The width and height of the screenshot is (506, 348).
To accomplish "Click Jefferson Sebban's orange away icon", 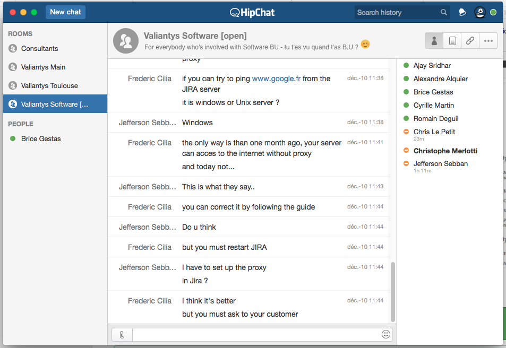I will point(406,163).
